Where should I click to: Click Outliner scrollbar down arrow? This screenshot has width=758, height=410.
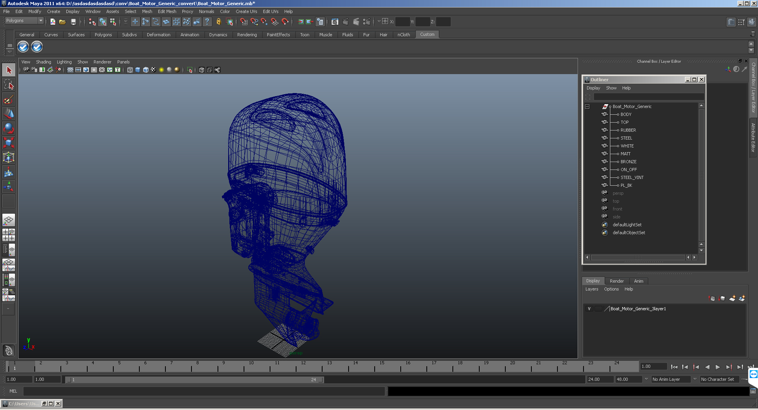click(701, 250)
